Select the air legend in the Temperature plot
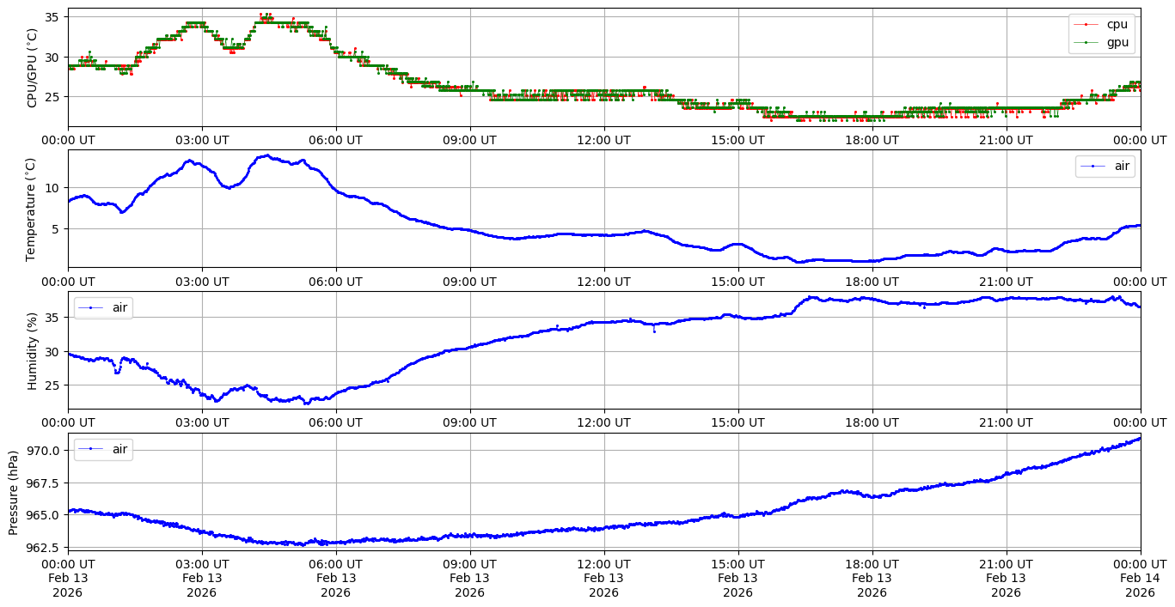This screenshot has height=607, width=1175. tap(1105, 167)
